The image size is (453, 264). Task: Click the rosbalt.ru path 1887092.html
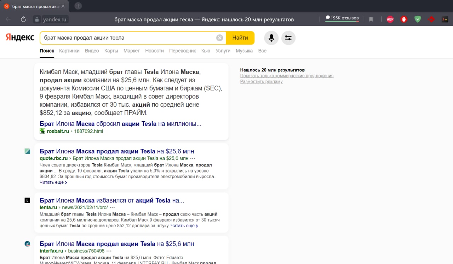(88, 131)
